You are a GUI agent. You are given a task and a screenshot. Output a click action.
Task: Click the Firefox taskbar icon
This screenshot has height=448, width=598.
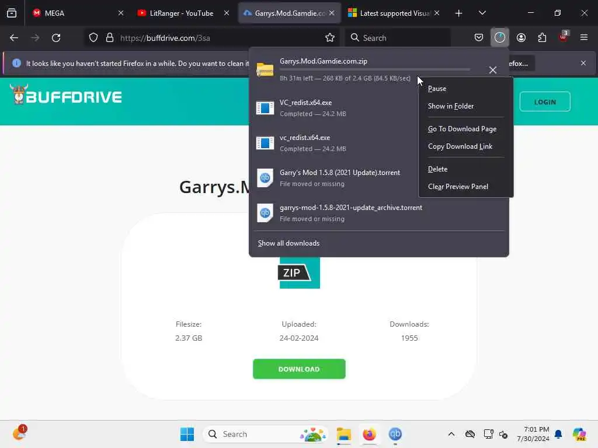[x=369, y=434]
